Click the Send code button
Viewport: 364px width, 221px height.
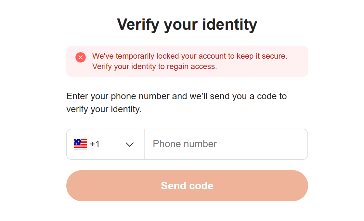(x=187, y=186)
